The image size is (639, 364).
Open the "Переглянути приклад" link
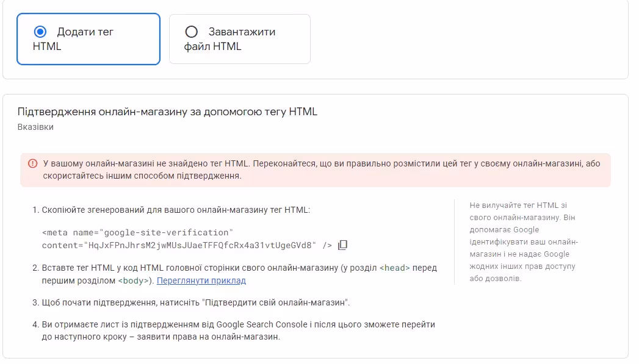(201, 280)
